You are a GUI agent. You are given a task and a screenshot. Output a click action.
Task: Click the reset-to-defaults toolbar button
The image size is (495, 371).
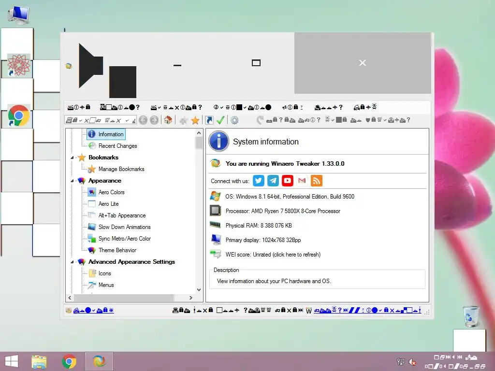(x=335, y=120)
